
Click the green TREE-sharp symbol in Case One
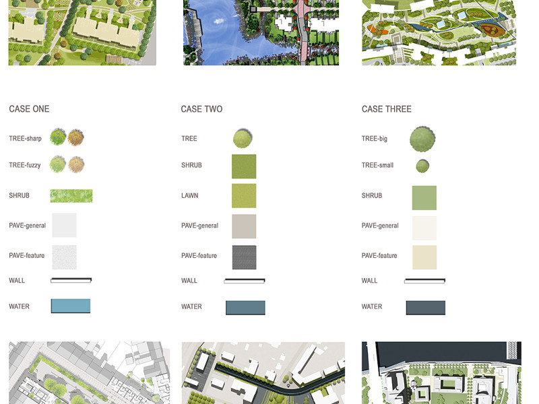58,137
